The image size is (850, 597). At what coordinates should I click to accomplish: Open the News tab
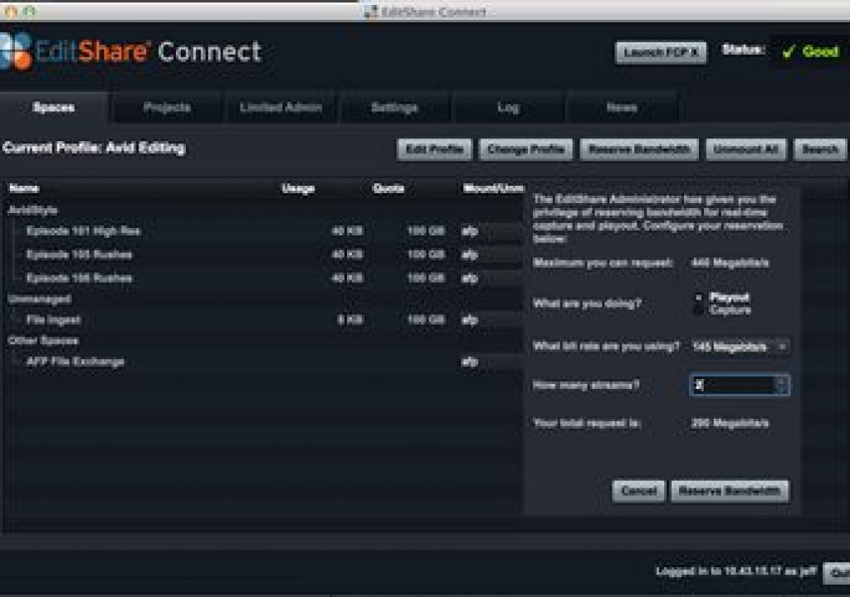click(622, 107)
